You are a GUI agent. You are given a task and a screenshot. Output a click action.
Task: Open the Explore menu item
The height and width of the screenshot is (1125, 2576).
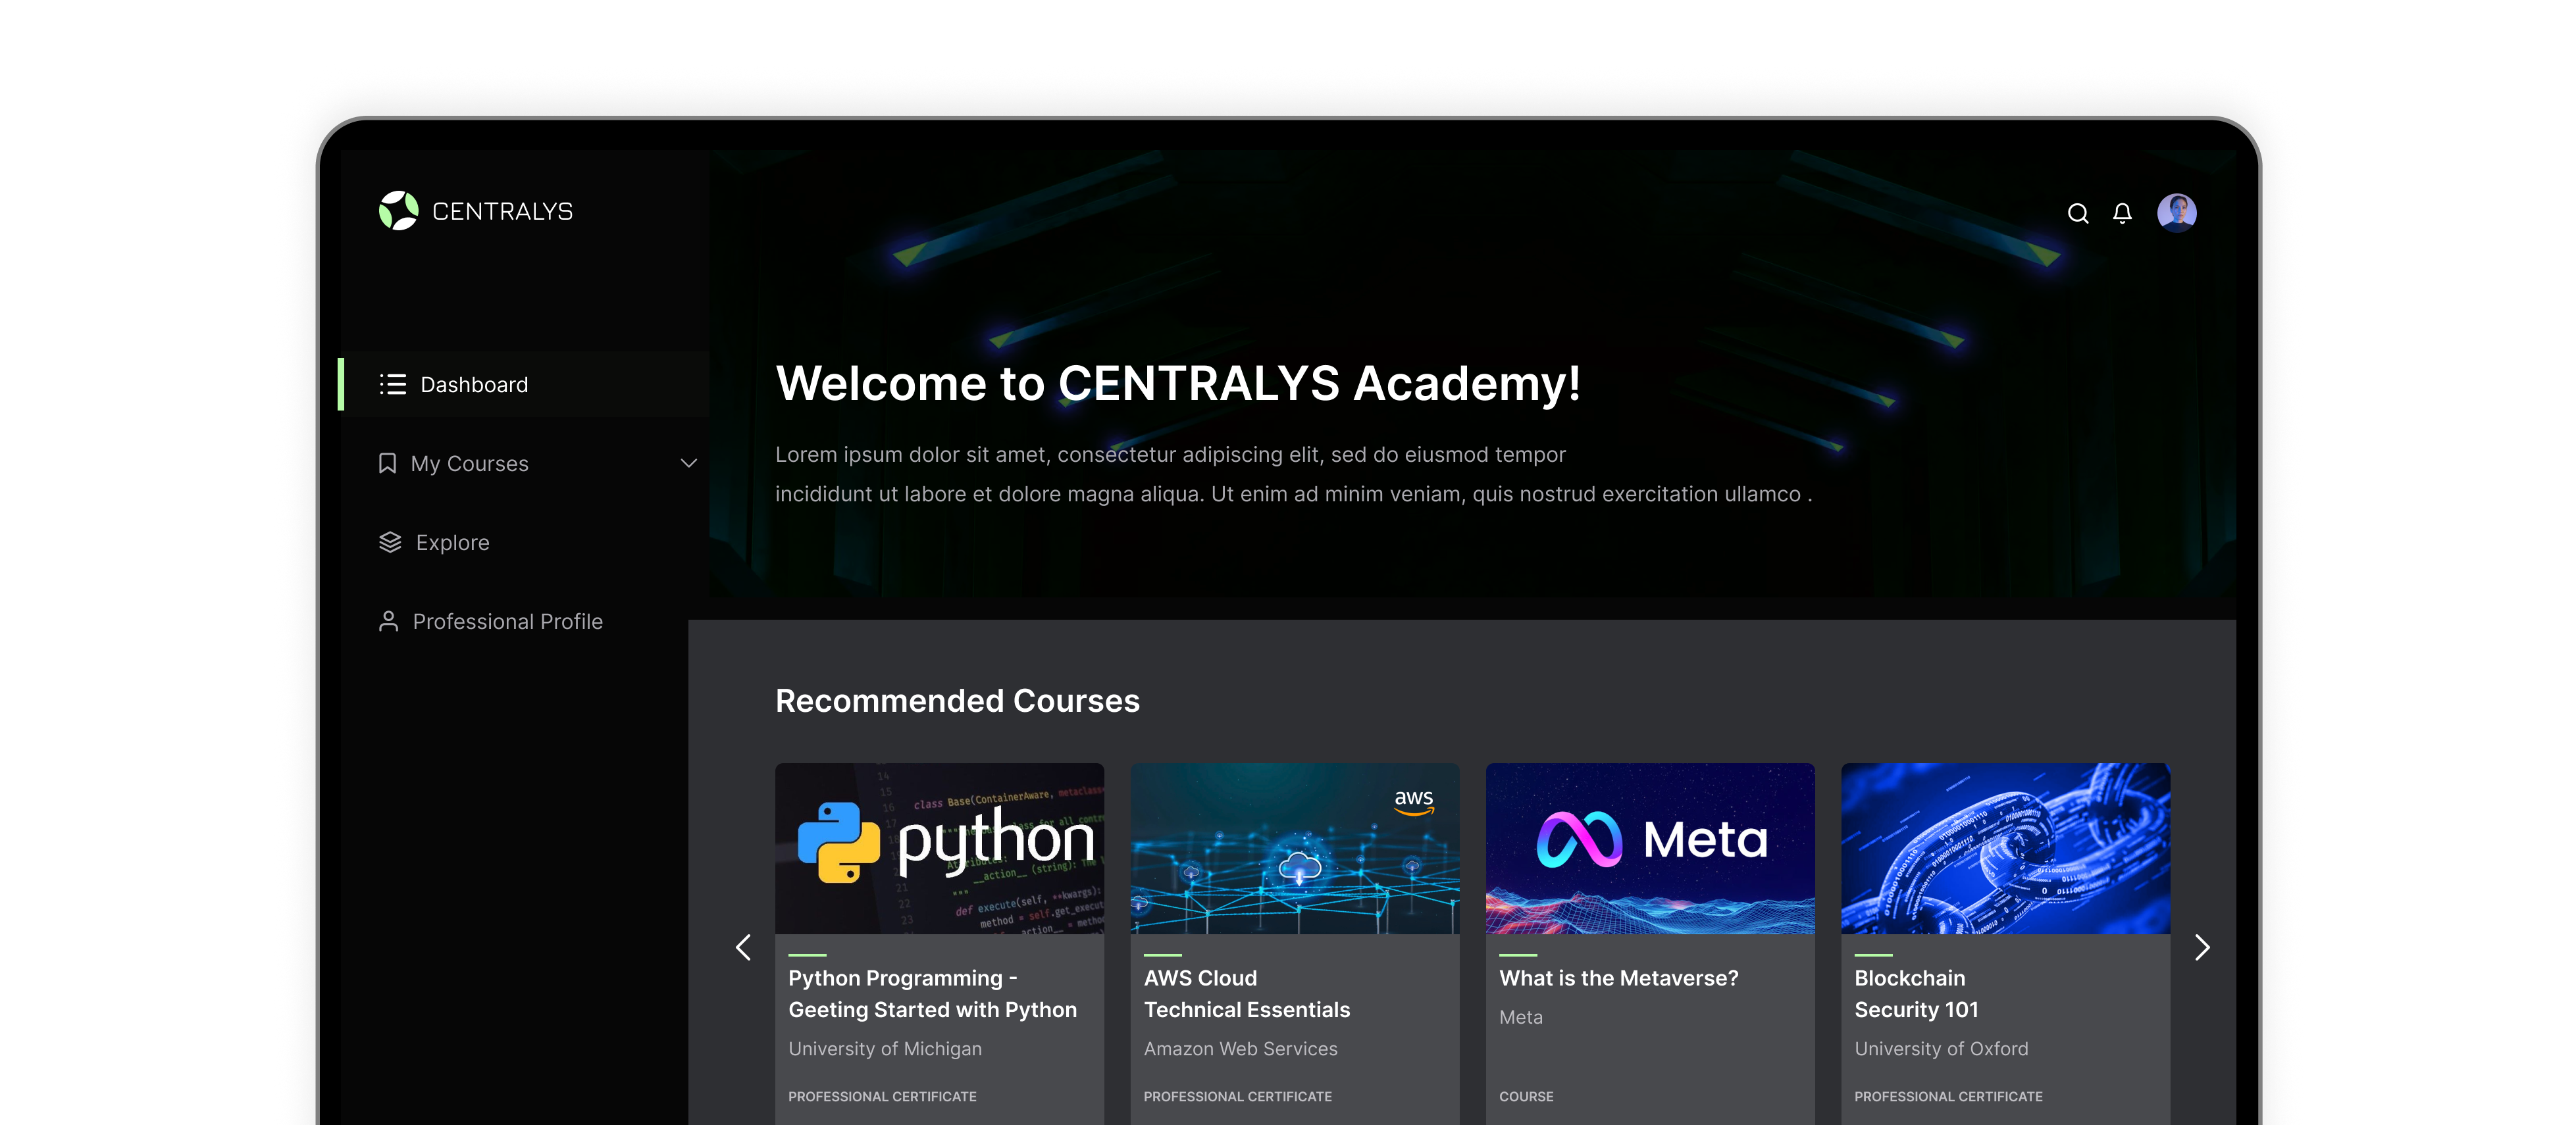(452, 543)
